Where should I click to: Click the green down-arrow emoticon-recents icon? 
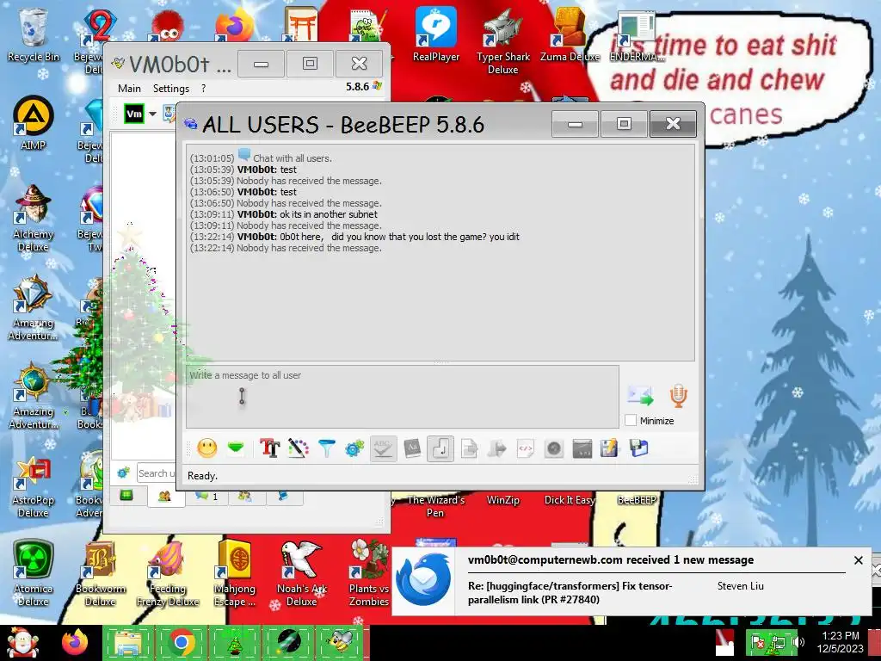(236, 448)
